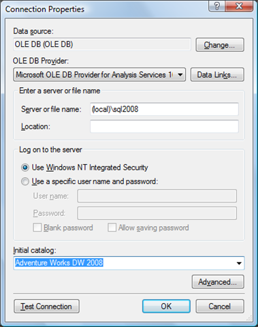This screenshot has width=258, height=327.
Task: Confirm with the OK button
Action: [x=166, y=307]
